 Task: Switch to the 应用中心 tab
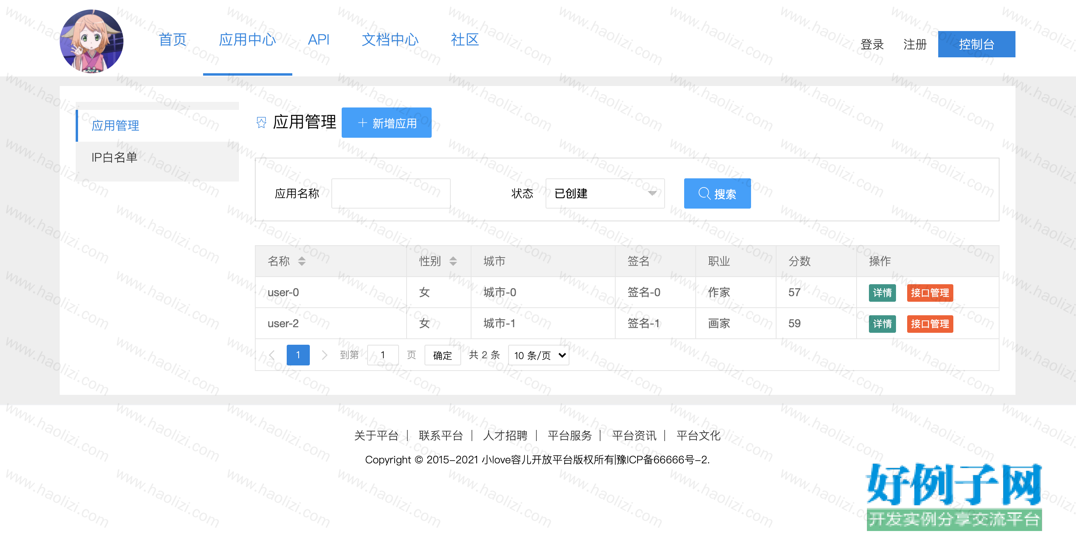(247, 40)
